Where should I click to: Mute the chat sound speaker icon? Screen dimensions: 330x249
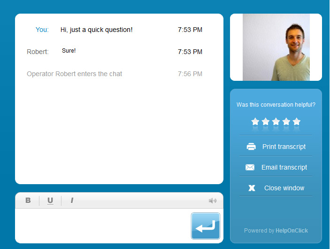213,201
